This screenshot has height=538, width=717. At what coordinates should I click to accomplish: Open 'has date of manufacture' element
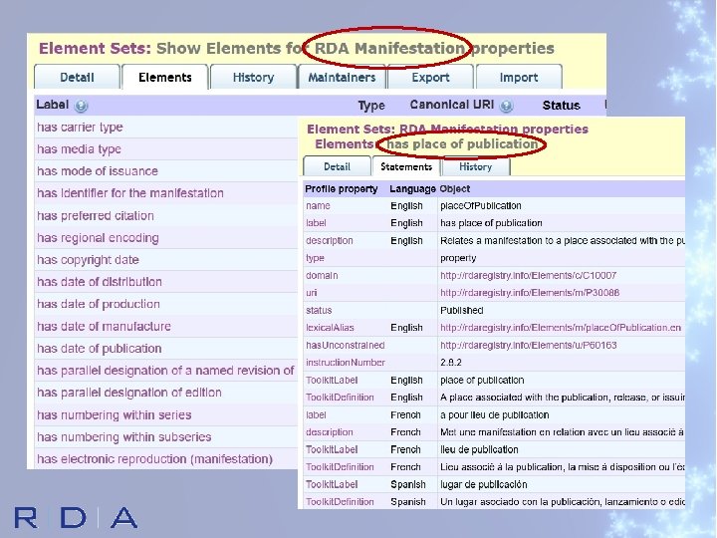coord(104,326)
